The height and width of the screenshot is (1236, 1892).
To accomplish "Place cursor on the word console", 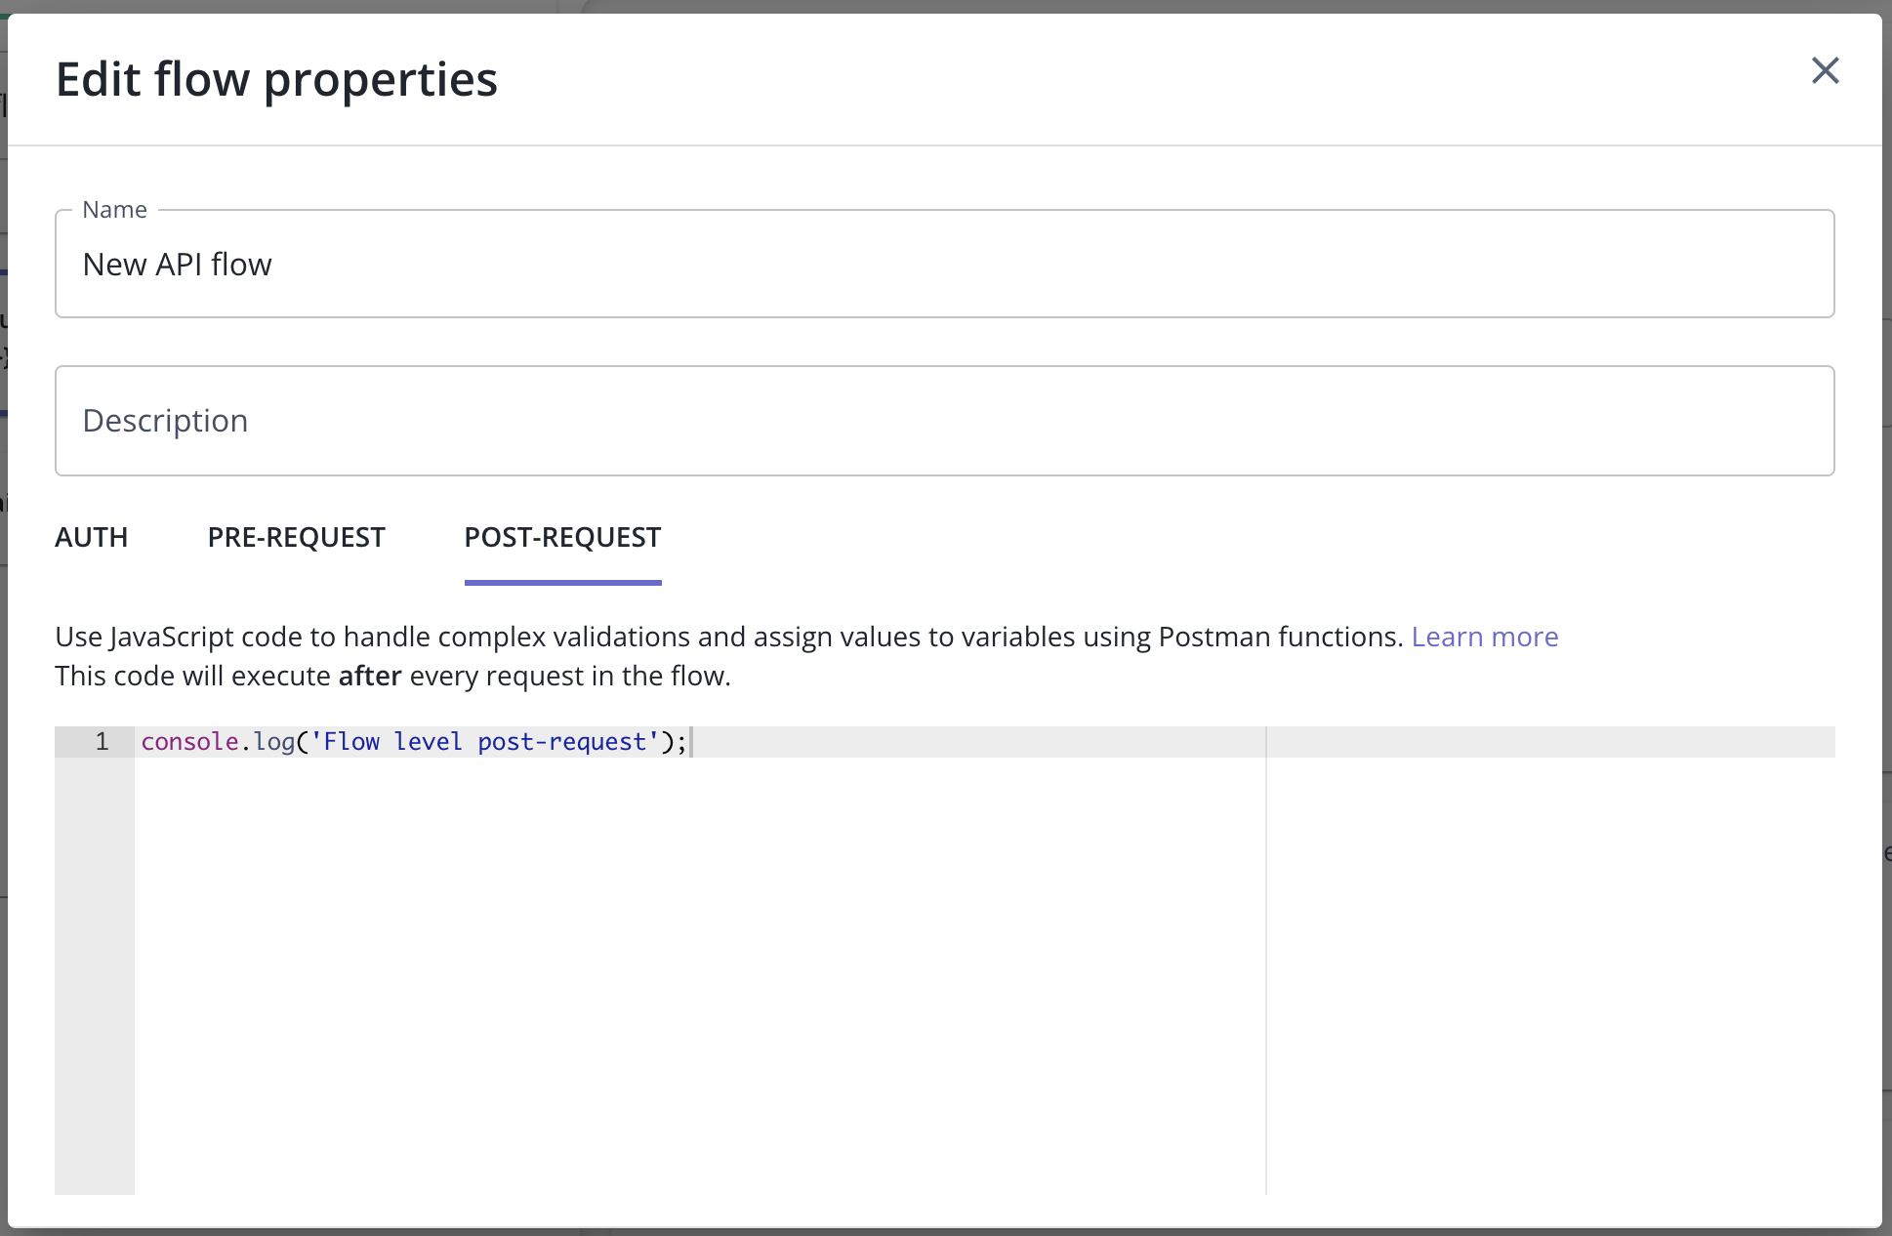I will pyautogui.click(x=189, y=742).
